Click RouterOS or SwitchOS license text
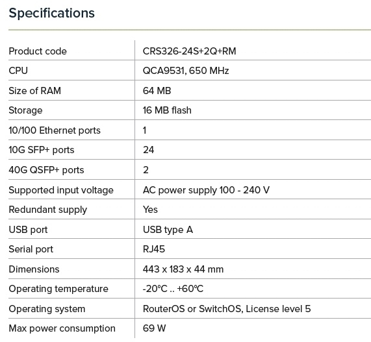371x342 pixels. coord(227,309)
